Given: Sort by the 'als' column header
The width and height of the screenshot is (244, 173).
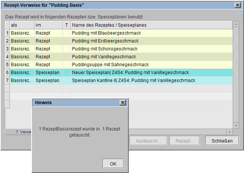Looking at the screenshot, I should (22, 25).
